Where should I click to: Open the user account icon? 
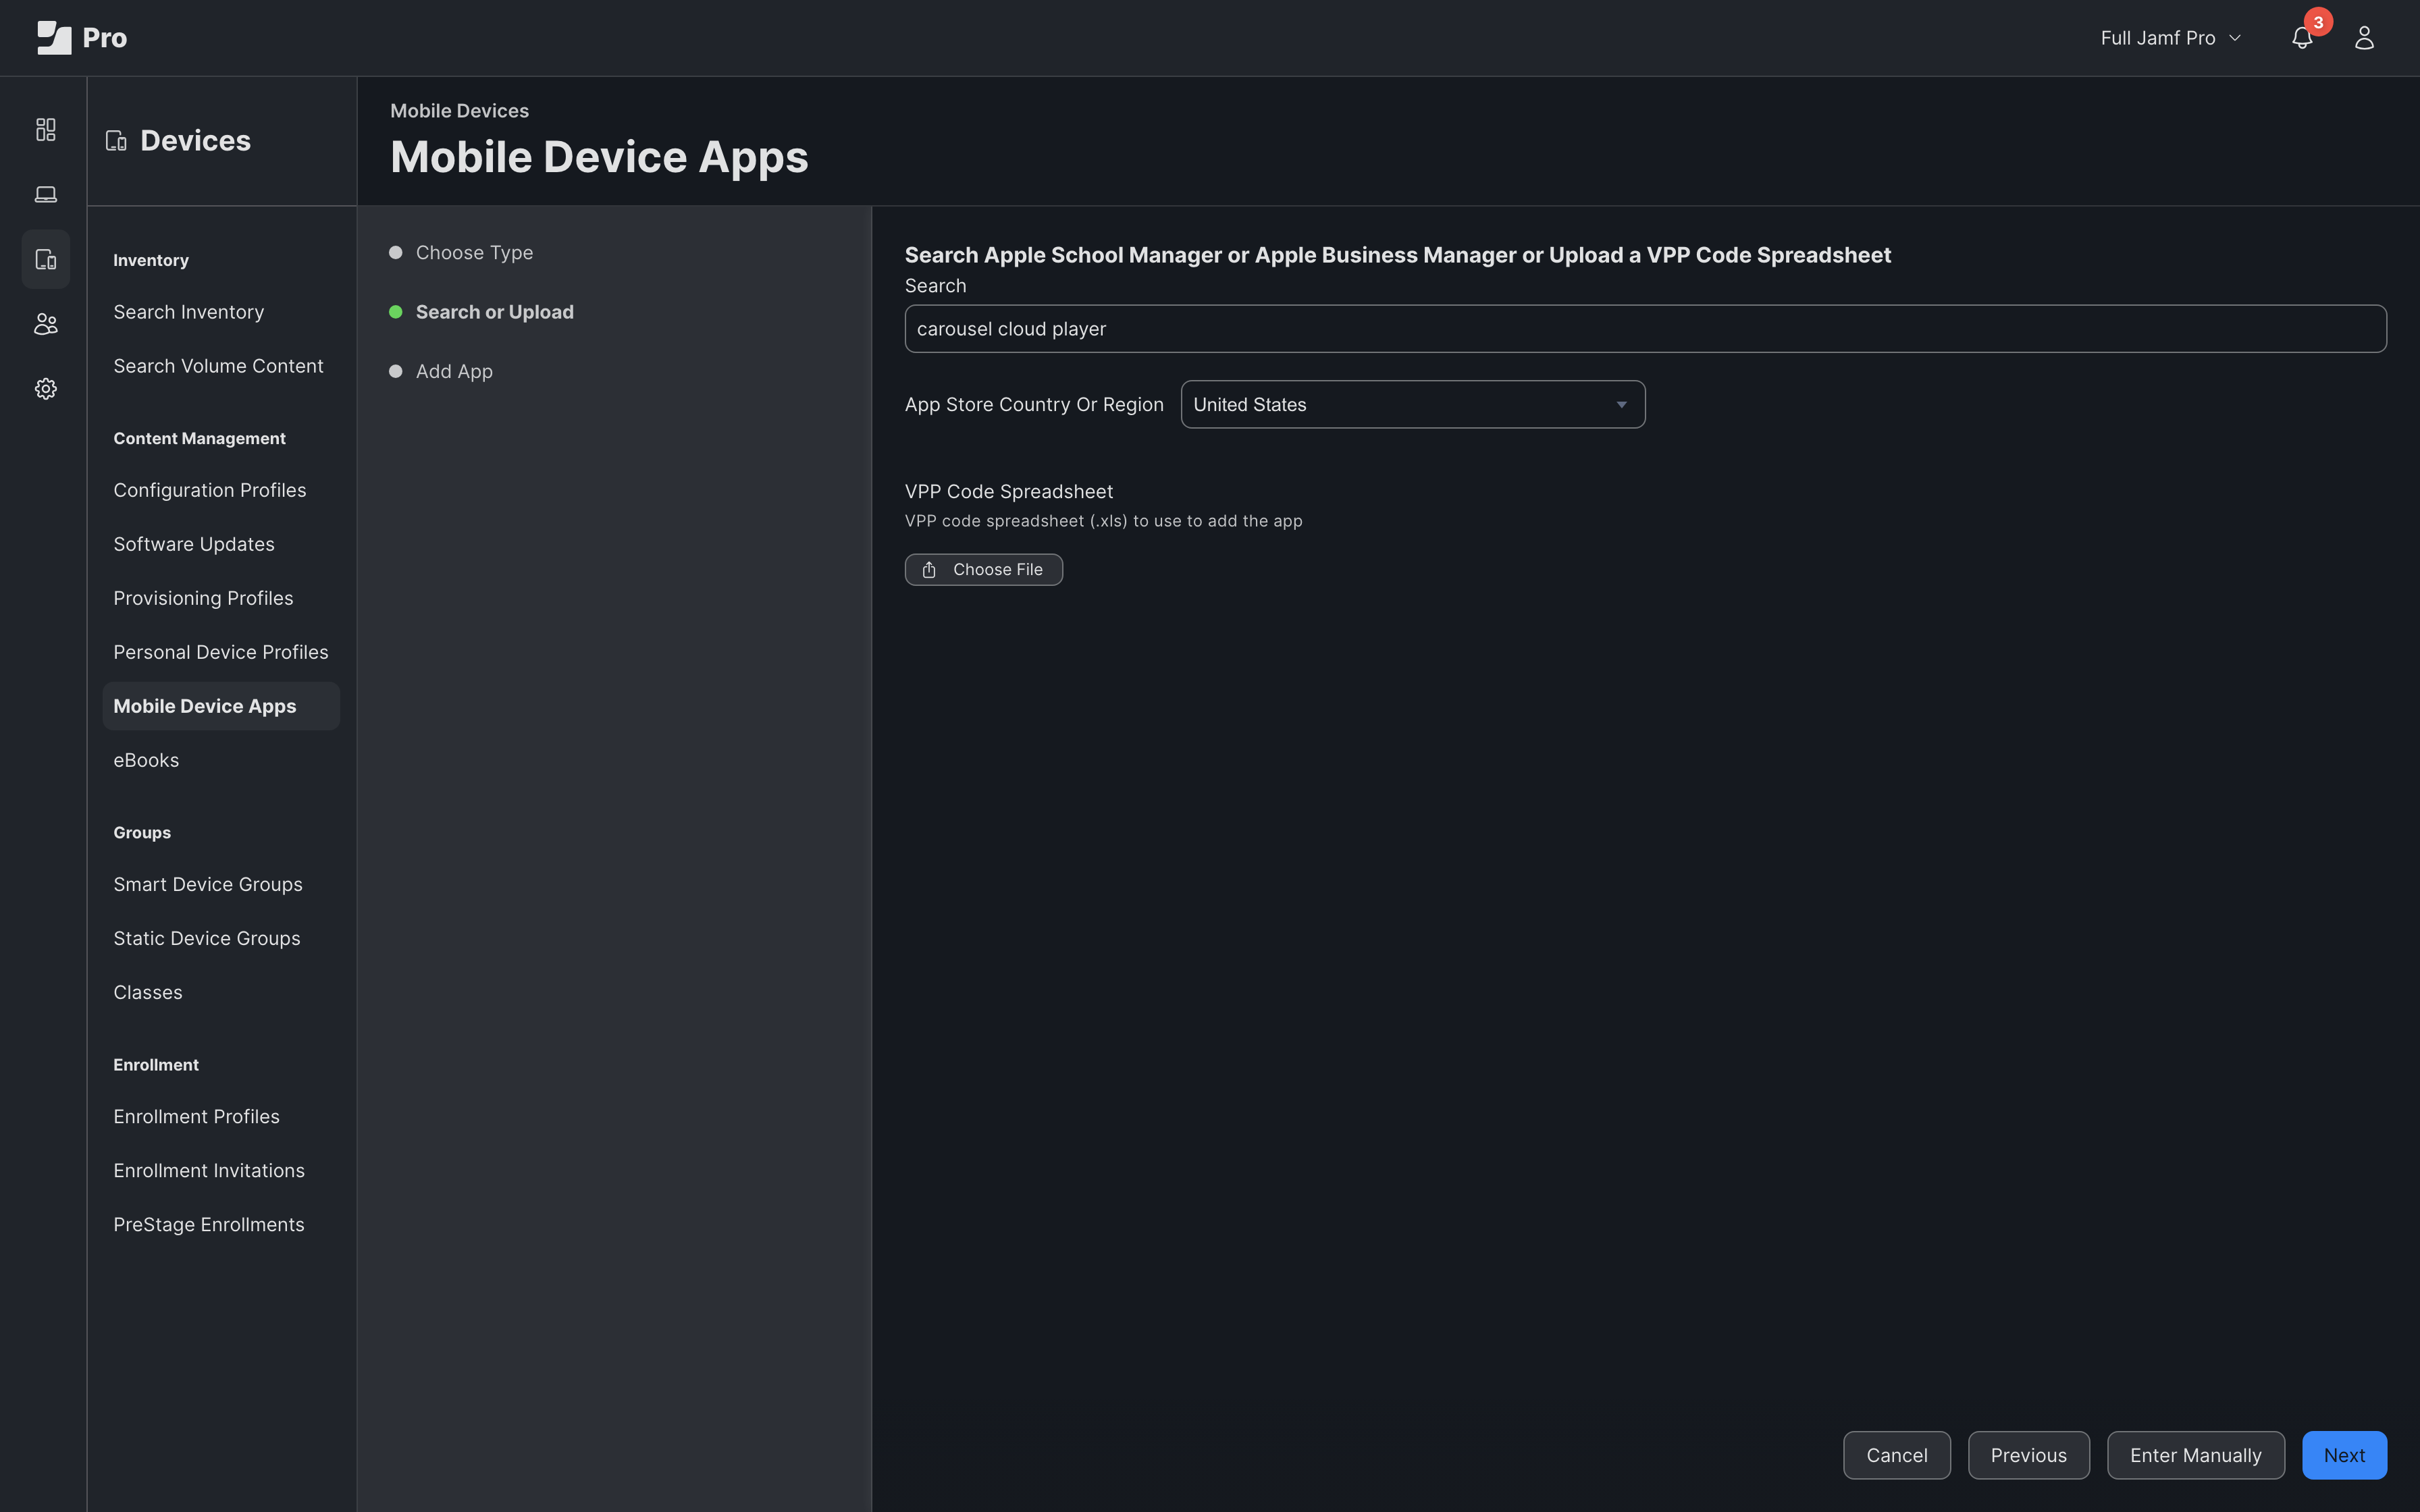click(x=2364, y=38)
